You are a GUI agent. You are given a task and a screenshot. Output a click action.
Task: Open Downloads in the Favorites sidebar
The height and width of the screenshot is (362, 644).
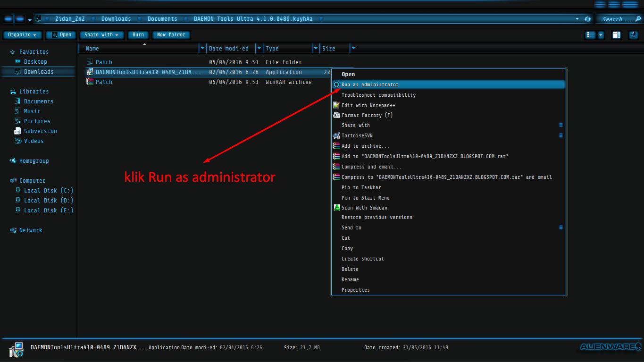point(39,72)
